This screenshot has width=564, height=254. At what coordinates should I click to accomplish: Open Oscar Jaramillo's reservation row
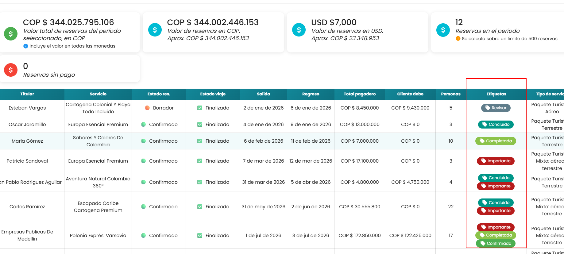click(282, 125)
